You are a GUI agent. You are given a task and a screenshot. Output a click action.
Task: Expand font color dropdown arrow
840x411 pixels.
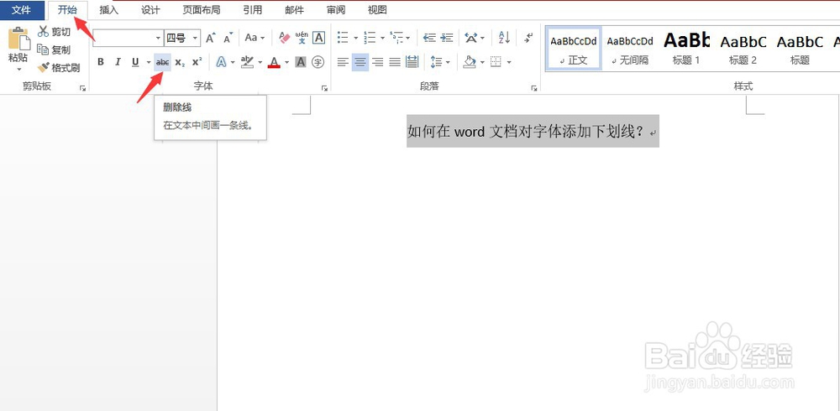coord(286,63)
